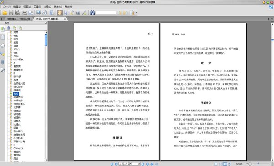Go to the next page arrow button

click(x=143, y=164)
